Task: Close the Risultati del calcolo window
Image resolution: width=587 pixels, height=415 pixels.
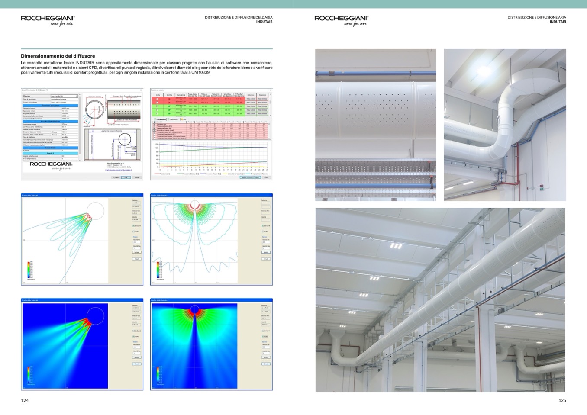Action: pyautogui.click(x=270, y=90)
